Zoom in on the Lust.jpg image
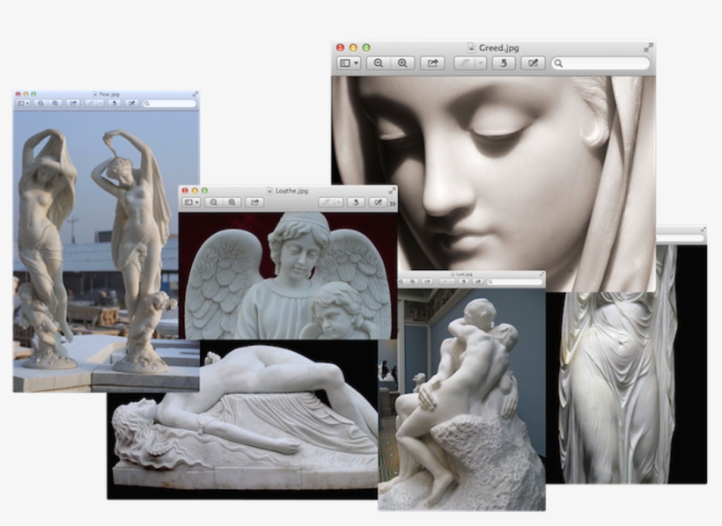 (413, 281)
